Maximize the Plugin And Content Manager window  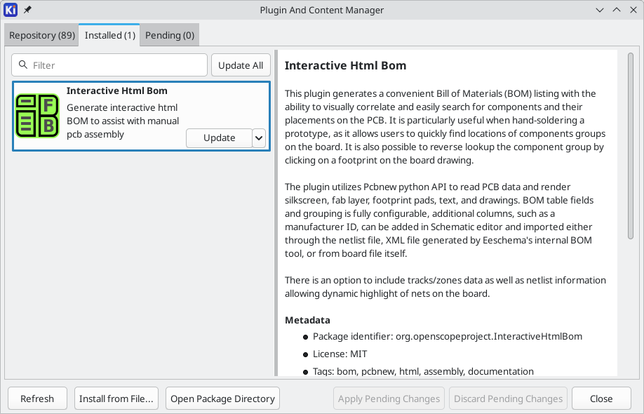(x=616, y=10)
